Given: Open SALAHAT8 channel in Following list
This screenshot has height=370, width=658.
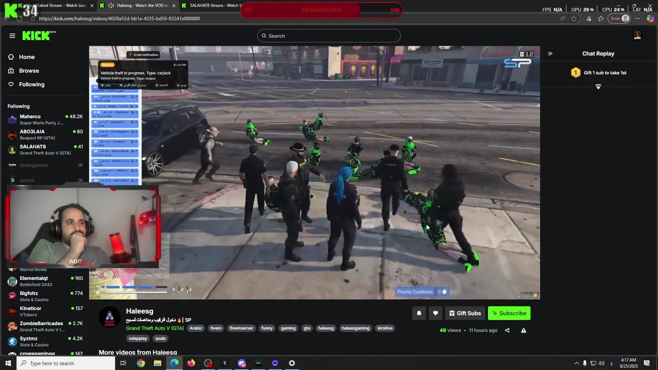Looking at the screenshot, I should 45,150.
